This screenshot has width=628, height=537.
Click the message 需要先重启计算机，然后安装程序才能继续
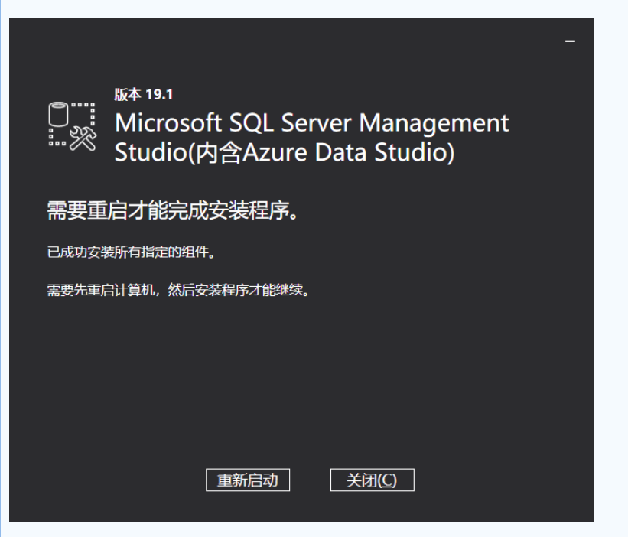[x=178, y=289]
